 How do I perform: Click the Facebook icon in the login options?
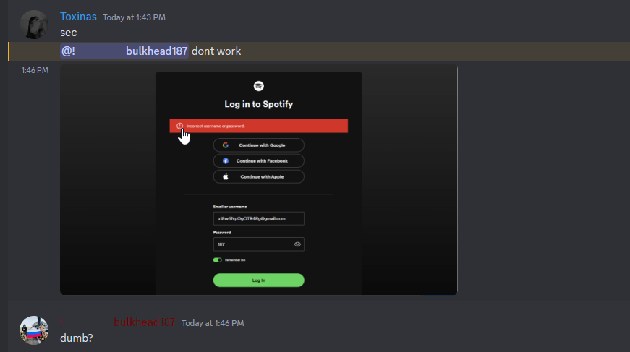tap(225, 161)
